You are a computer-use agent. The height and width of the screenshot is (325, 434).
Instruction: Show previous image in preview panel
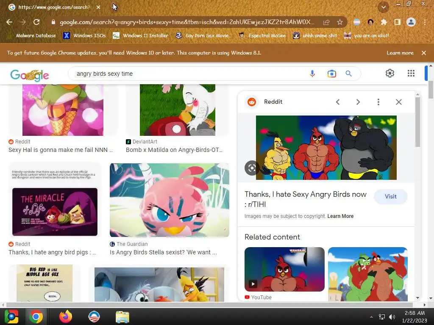pyautogui.click(x=338, y=102)
